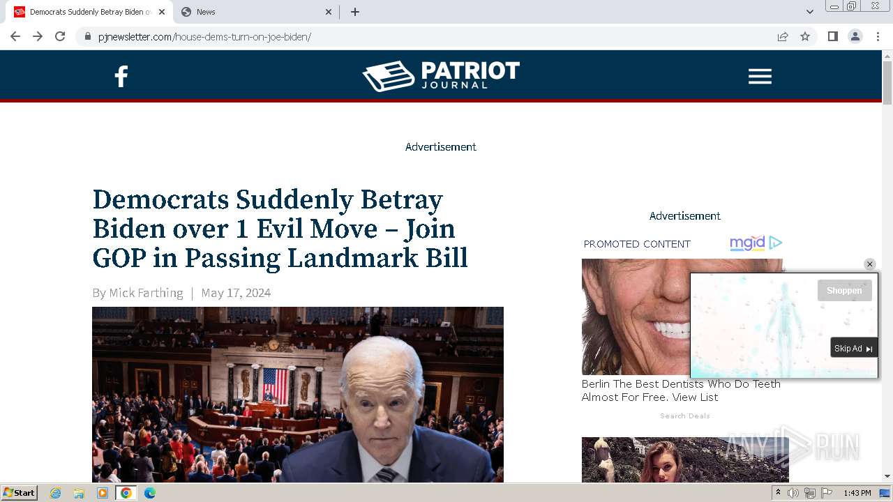Open the Windows Start menu

(x=20, y=493)
